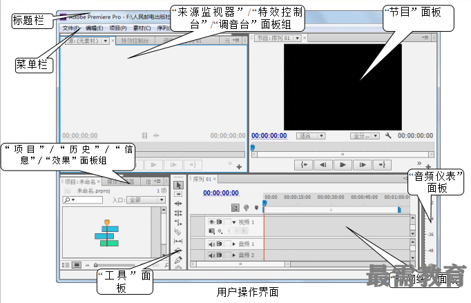This screenshot has height=303, width=471.
Task: Click the Set Encore chapter marker icon
Action: pos(247,208)
